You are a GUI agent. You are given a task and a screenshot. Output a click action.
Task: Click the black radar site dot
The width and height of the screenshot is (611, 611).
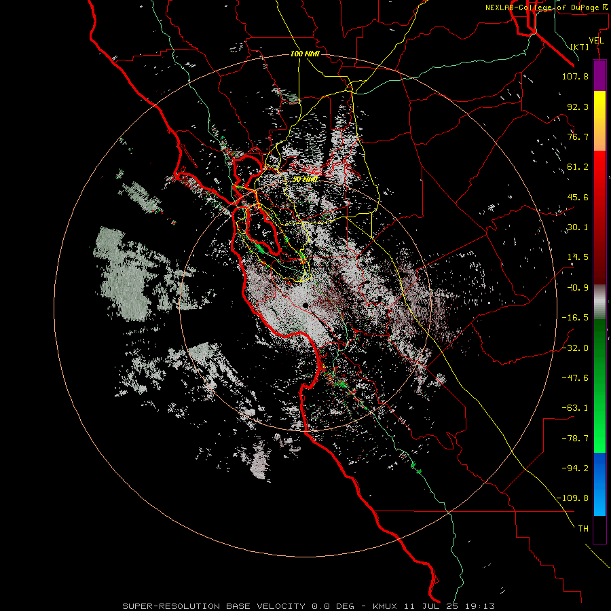coord(305,306)
